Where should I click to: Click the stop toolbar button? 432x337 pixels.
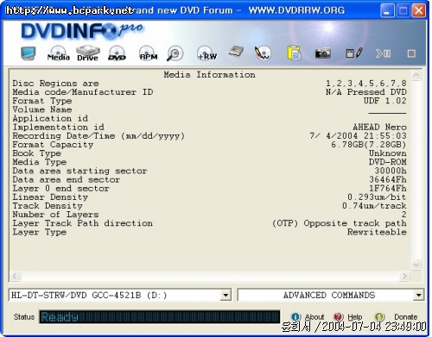tap(411, 53)
